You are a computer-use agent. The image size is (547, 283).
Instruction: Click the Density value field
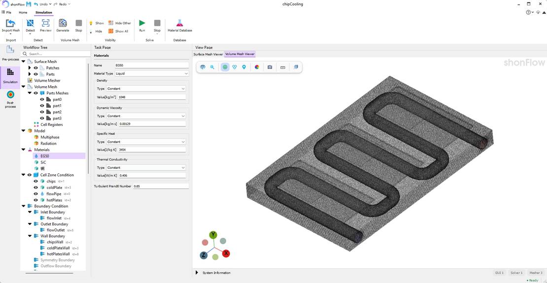[x=152, y=97]
